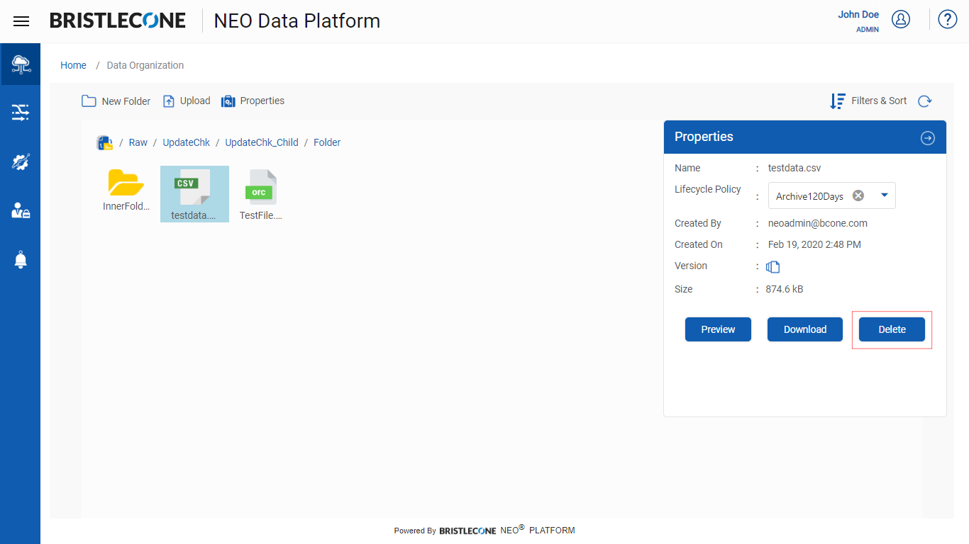Click the refresh icon in toolbar
The height and width of the screenshot is (544, 969).
click(x=924, y=101)
